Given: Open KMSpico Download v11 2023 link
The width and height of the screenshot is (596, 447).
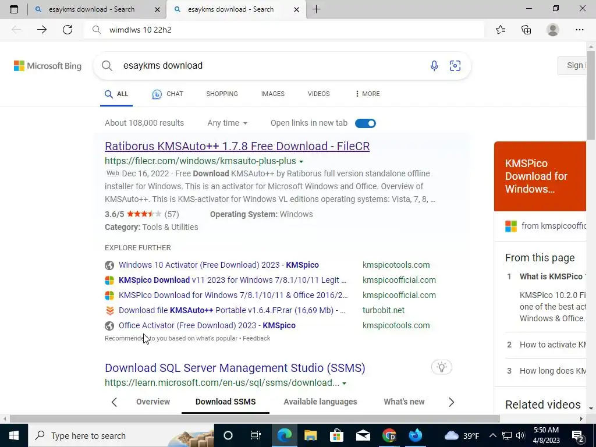Looking at the screenshot, I should [x=232, y=280].
